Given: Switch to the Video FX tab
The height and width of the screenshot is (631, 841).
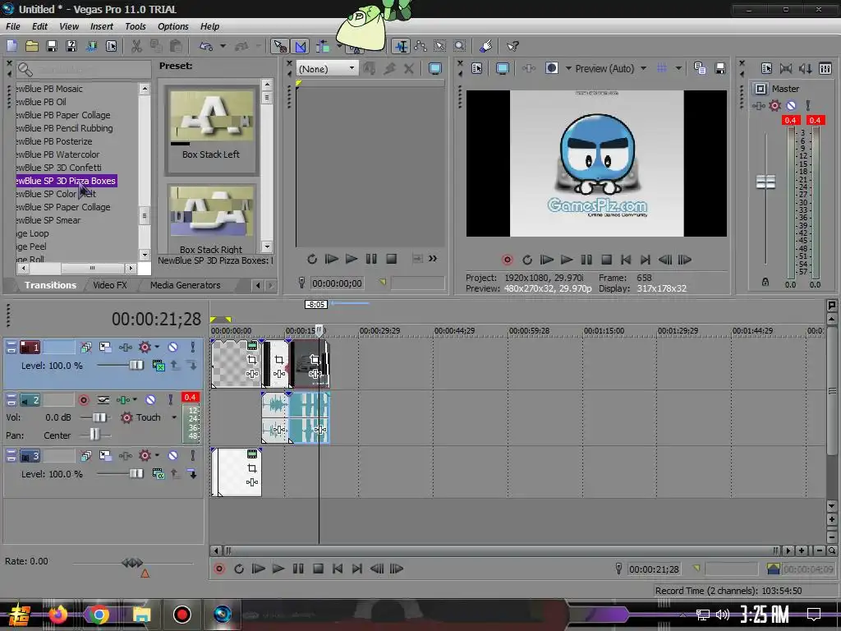Looking at the screenshot, I should (110, 285).
